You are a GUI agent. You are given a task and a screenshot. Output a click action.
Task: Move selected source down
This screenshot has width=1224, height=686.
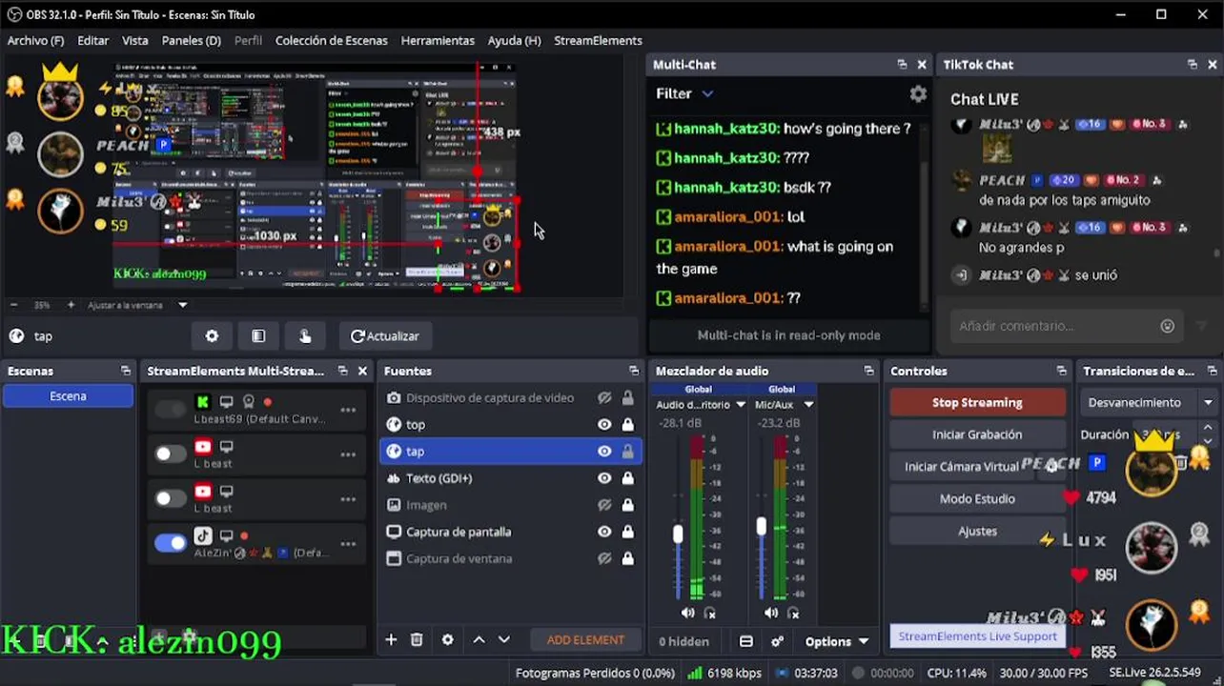(x=504, y=639)
